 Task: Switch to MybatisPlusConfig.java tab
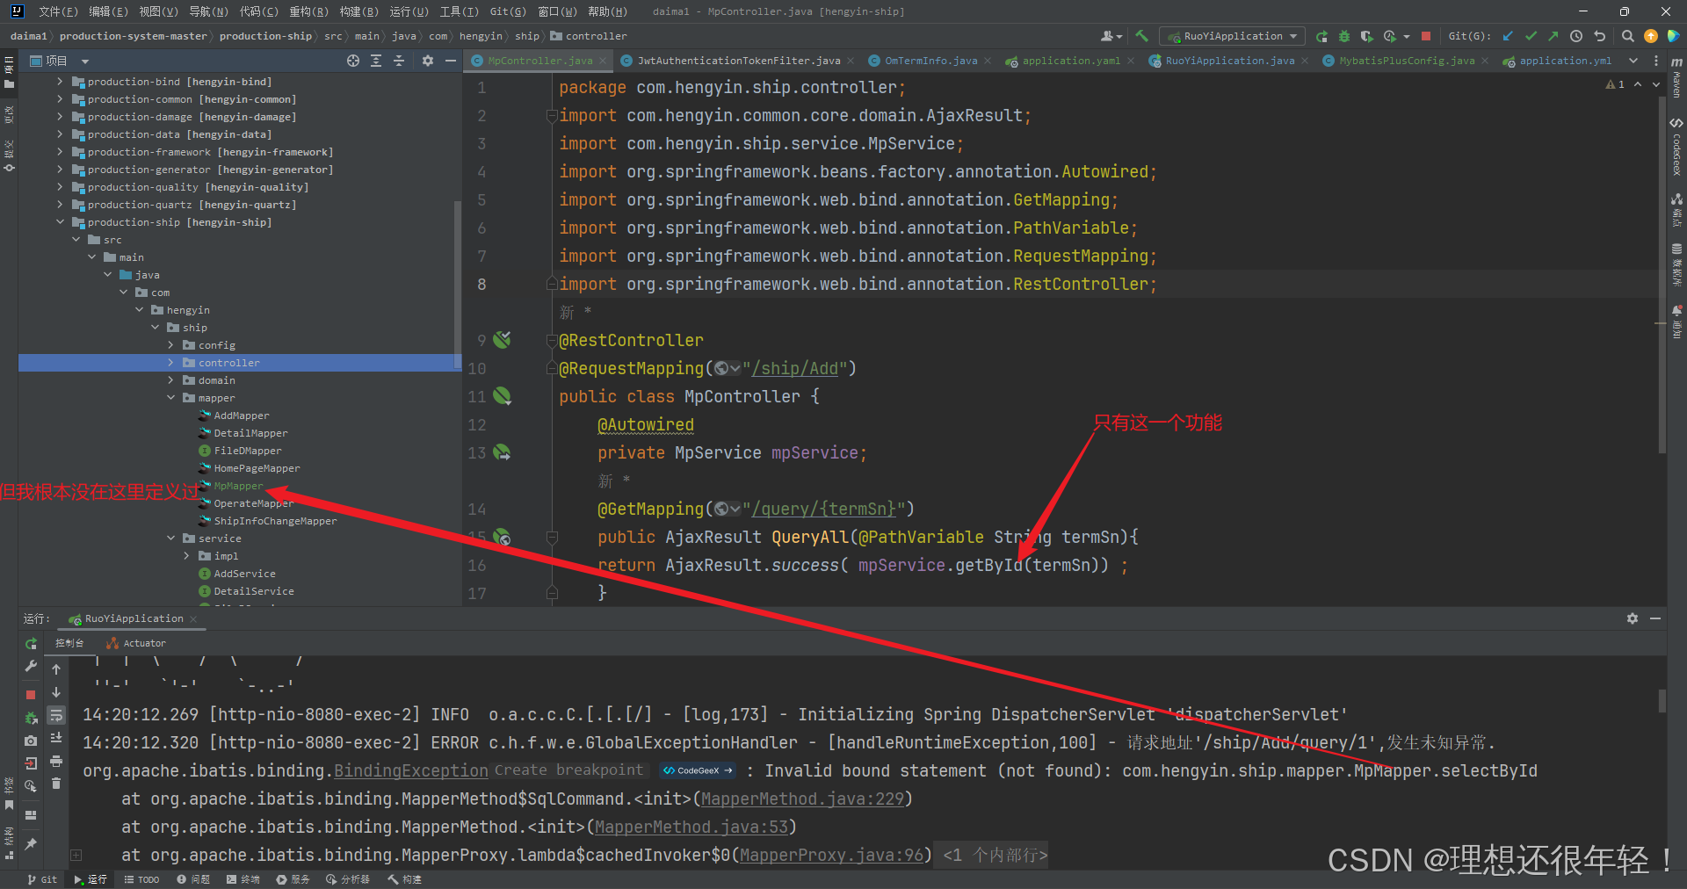click(1406, 61)
